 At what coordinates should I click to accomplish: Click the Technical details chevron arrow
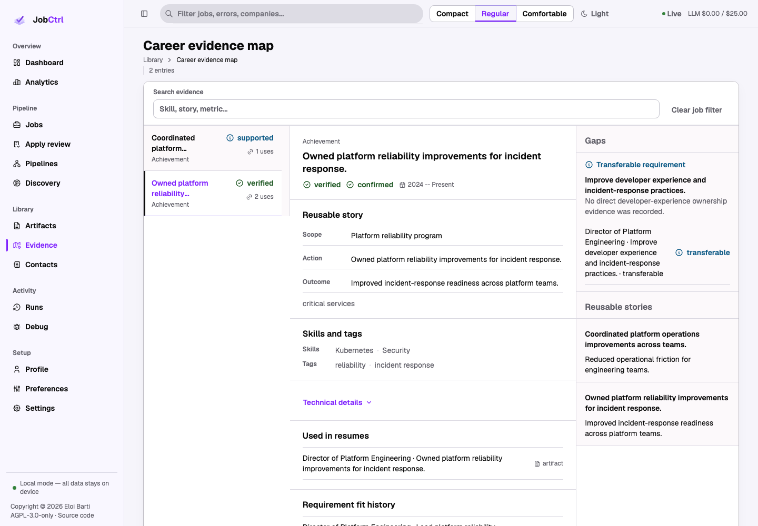369,402
